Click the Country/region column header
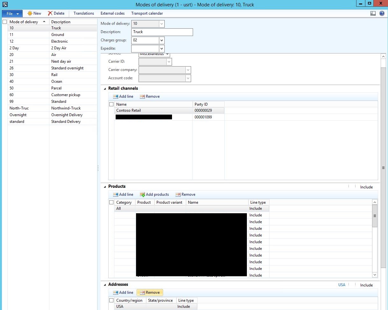Image resolution: width=388 pixels, height=310 pixels. pos(130,300)
